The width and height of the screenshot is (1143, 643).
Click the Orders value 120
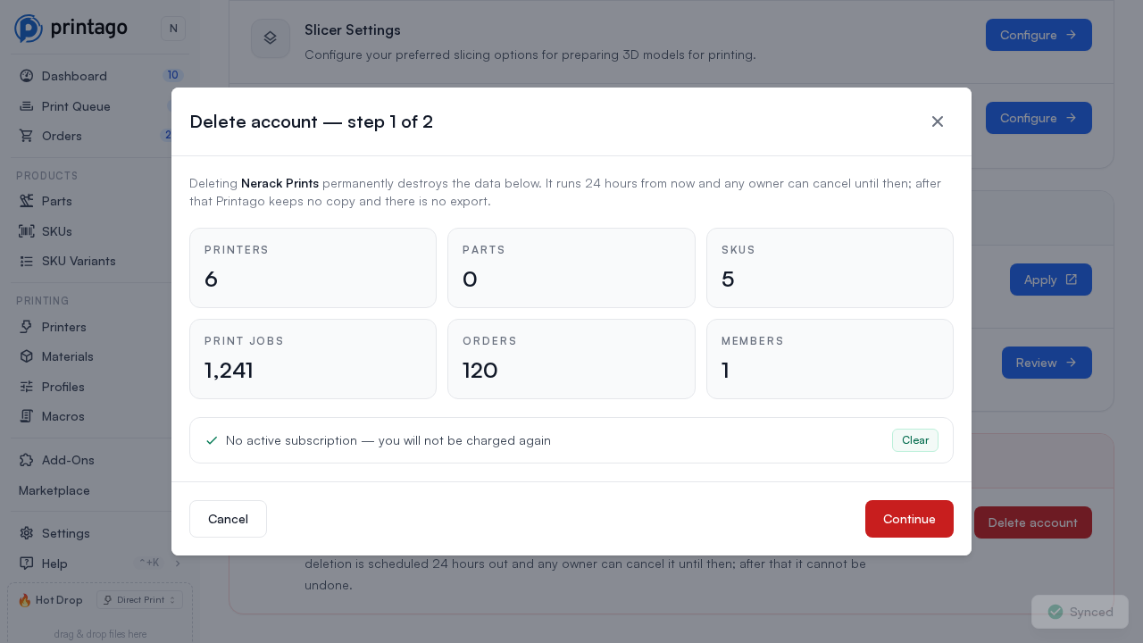(x=480, y=370)
